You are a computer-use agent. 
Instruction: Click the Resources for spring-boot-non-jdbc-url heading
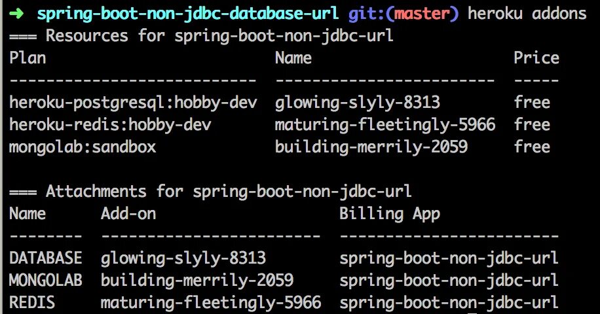[201, 36]
